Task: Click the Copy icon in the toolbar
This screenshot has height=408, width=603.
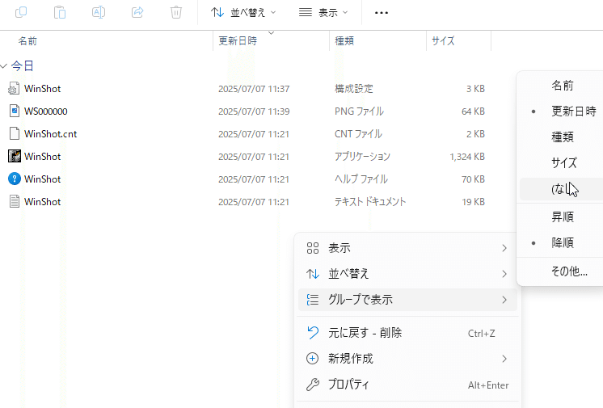Action: pos(21,12)
